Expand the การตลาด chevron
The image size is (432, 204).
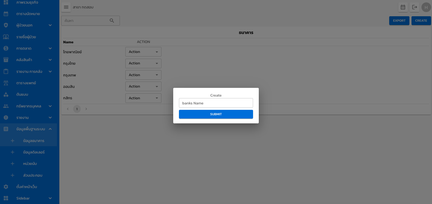[50, 48]
